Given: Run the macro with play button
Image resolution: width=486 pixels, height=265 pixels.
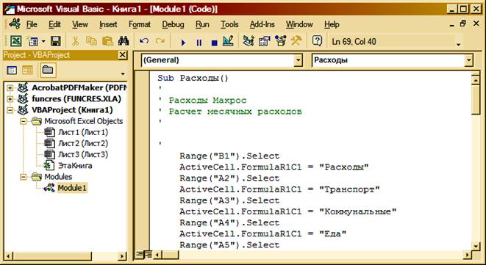Looking at the screenshot, I should pyautogui.click(x=183, y=43).
